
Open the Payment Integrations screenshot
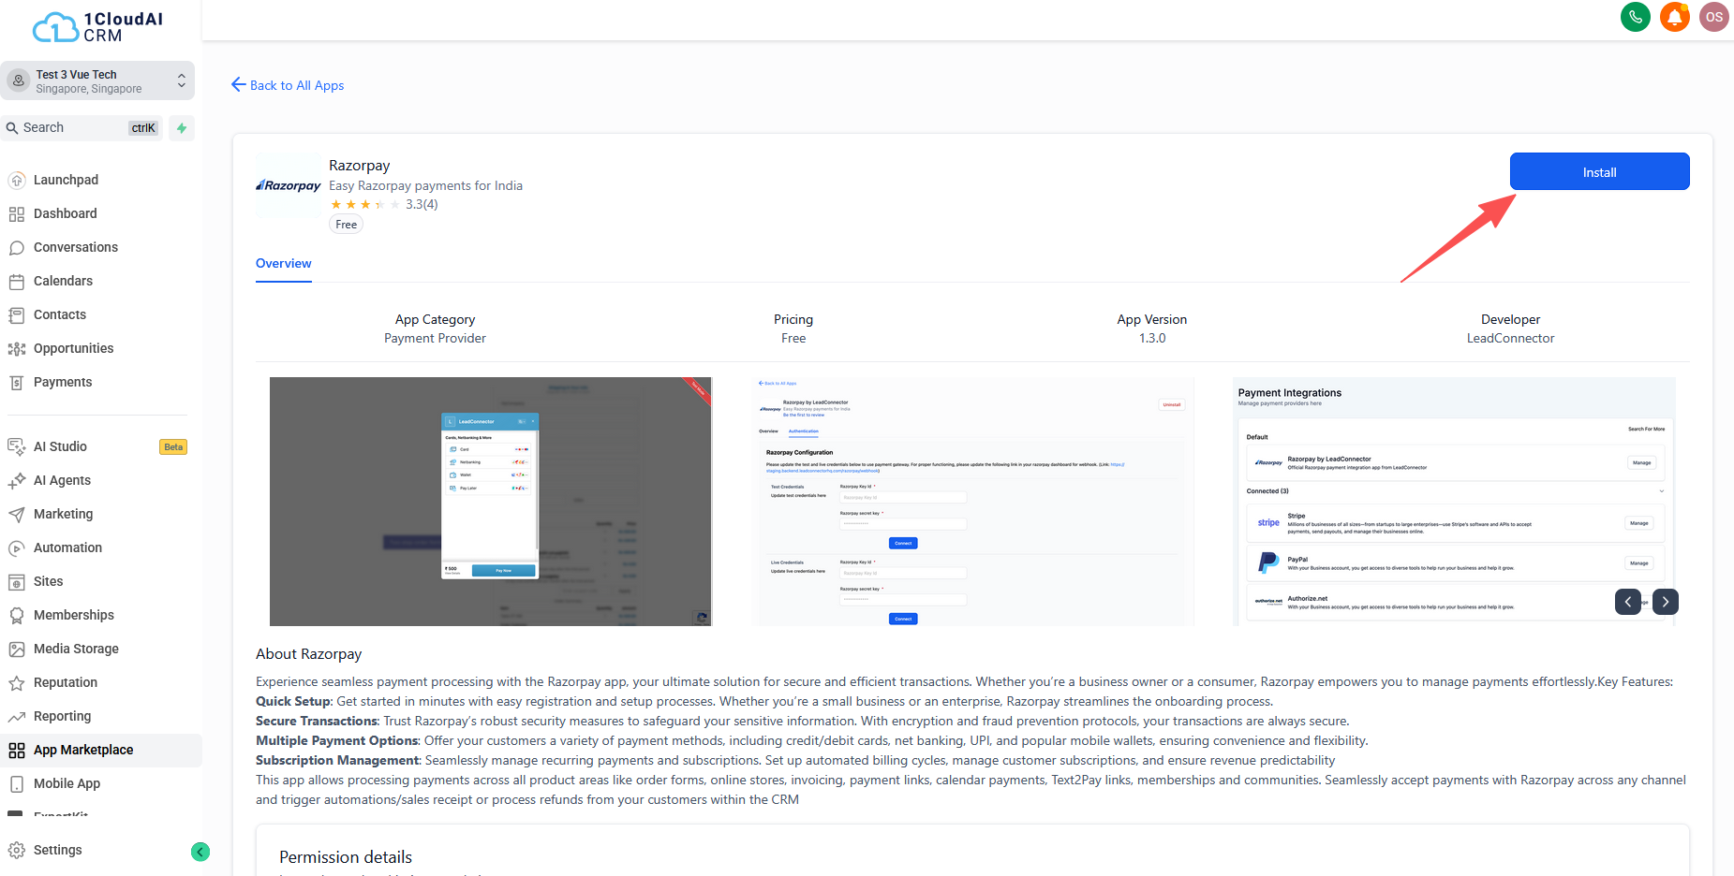[1454, 502]
